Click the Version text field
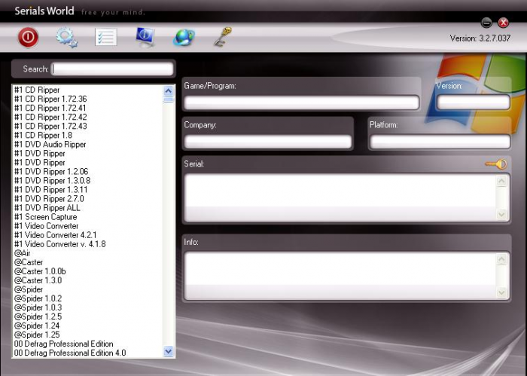The width and height of the screenshot is (527, 376). point(474,102)
